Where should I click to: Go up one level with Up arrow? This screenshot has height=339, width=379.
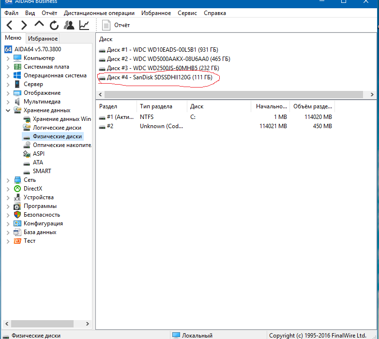tap(39, 24)
